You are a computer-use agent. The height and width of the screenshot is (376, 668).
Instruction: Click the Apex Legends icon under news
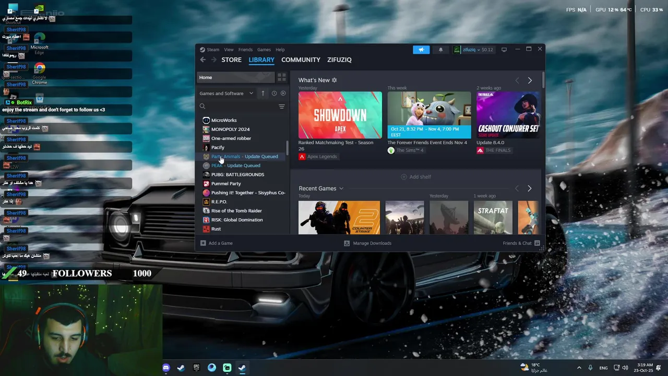pyautogui.click(x=302, y=157)
